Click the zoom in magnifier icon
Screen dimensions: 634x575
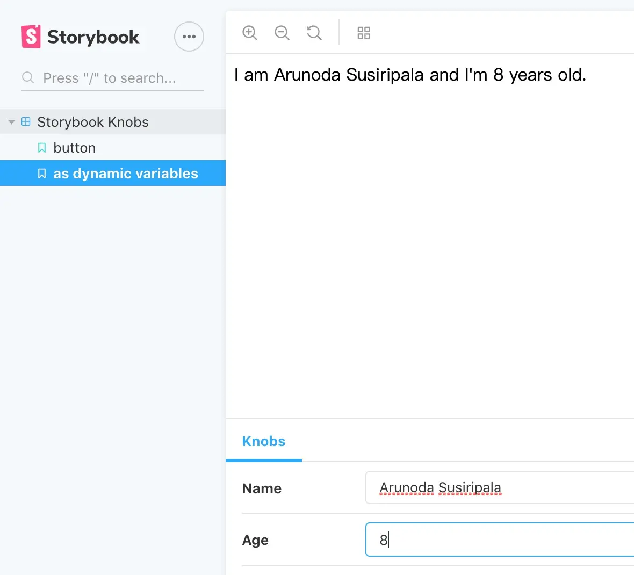[x=249, y=33]
